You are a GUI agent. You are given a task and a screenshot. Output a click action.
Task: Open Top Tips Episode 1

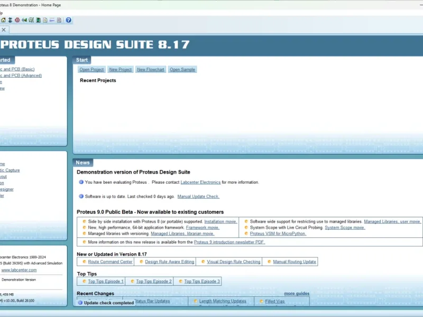106,282
